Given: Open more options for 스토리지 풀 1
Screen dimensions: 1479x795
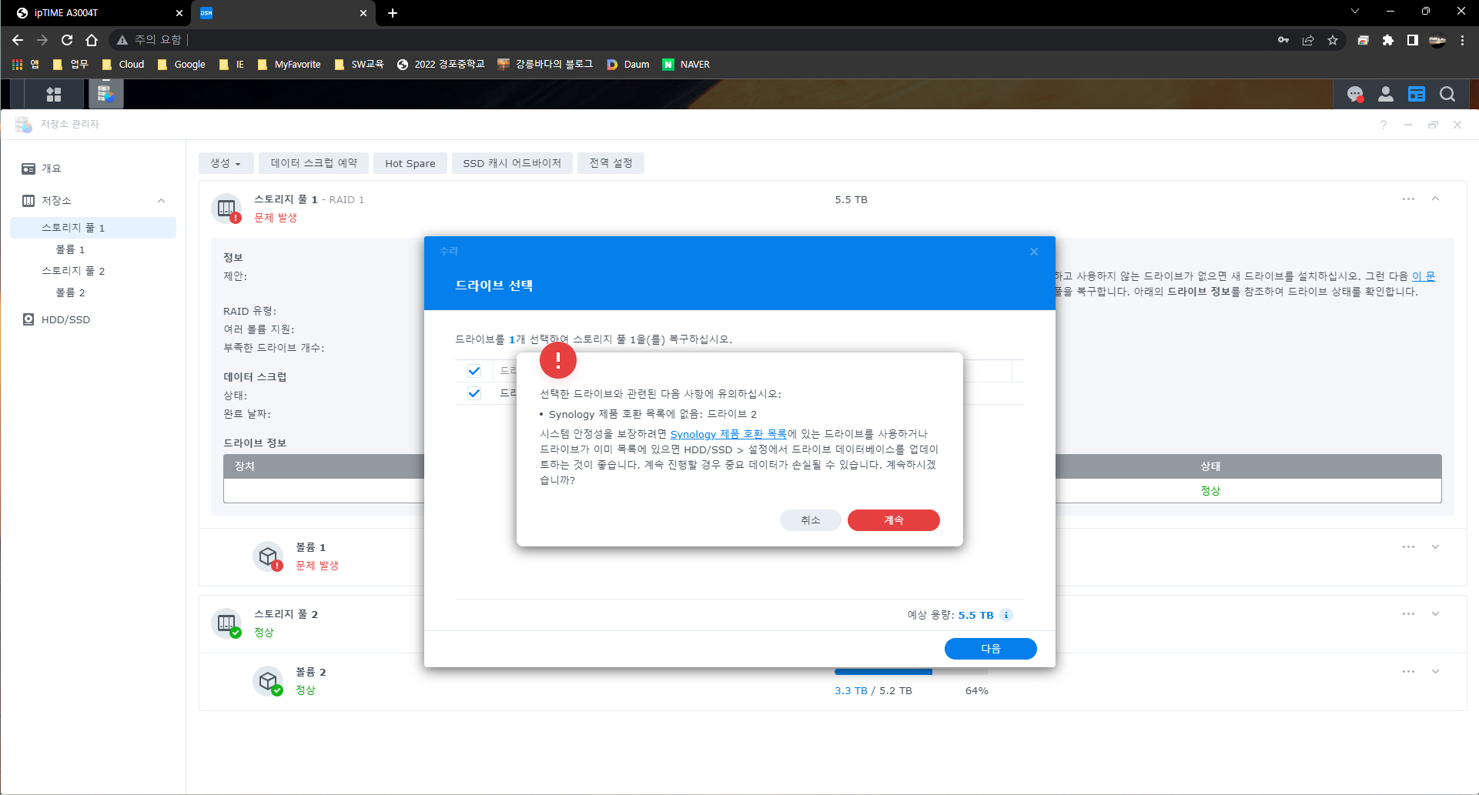Looking at the screenshot, I should pos(1408,199).
